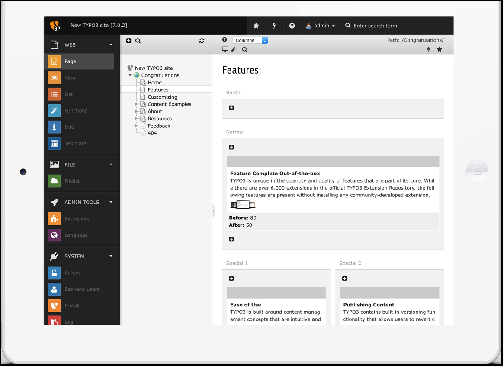Create new page via tree plus icon
Screen dimensions: 504x367
click(129, 41)
